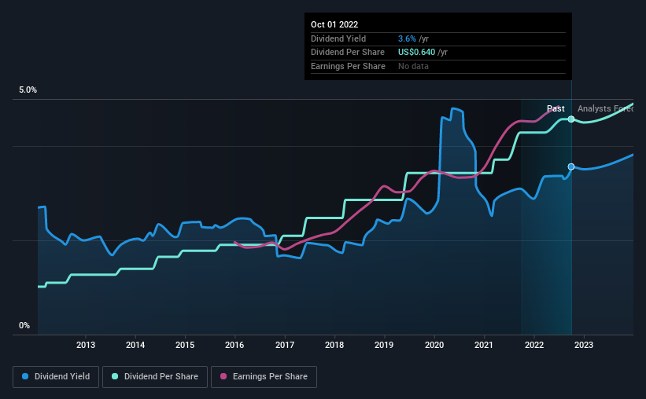Image resolution: width=646 pixels, height=399 pixels.
Task: Click the 0% y-axis label
Action: [24, 325]
